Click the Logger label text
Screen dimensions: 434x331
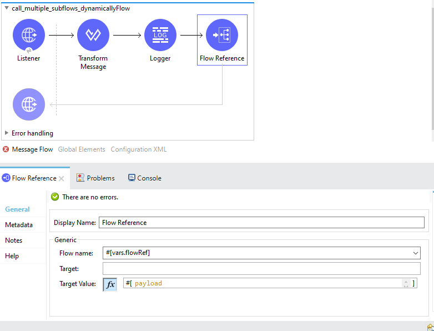(x=160, y=58)
